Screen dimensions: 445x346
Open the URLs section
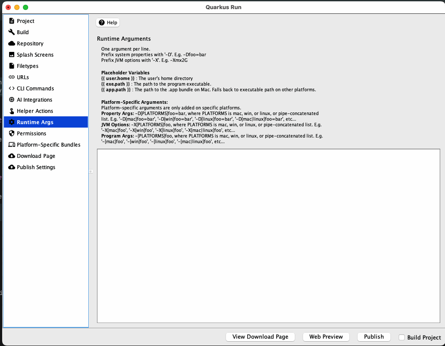click(46, 77)
